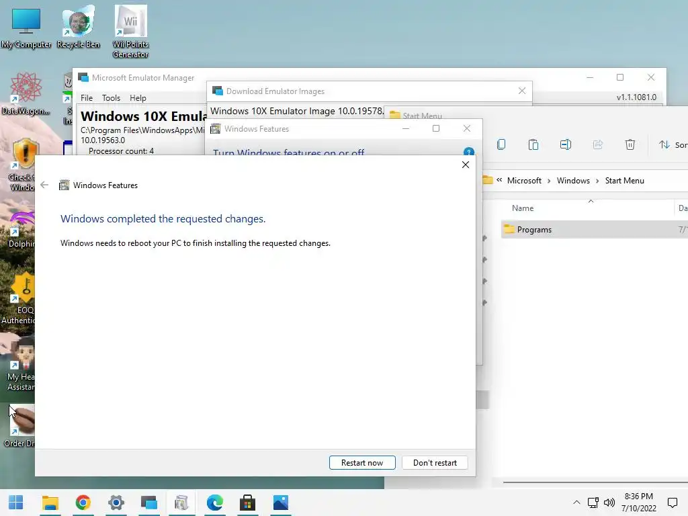Viewport: 688px width, 516px height.
Task: Launch Google Chrome from taskbar
Action: pos(83,503)
